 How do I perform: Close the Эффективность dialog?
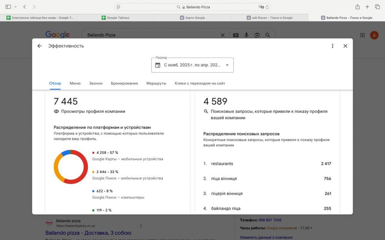345,46
